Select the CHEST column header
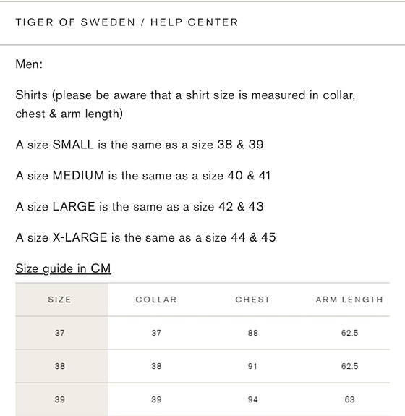 click(x=252, y=300)
